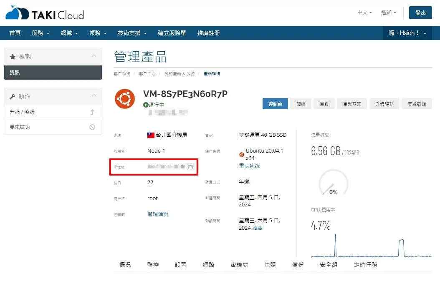Click the 產品詳情 breadcrumb item
Screen dimensions: 440x281
[x=212, y=74]
